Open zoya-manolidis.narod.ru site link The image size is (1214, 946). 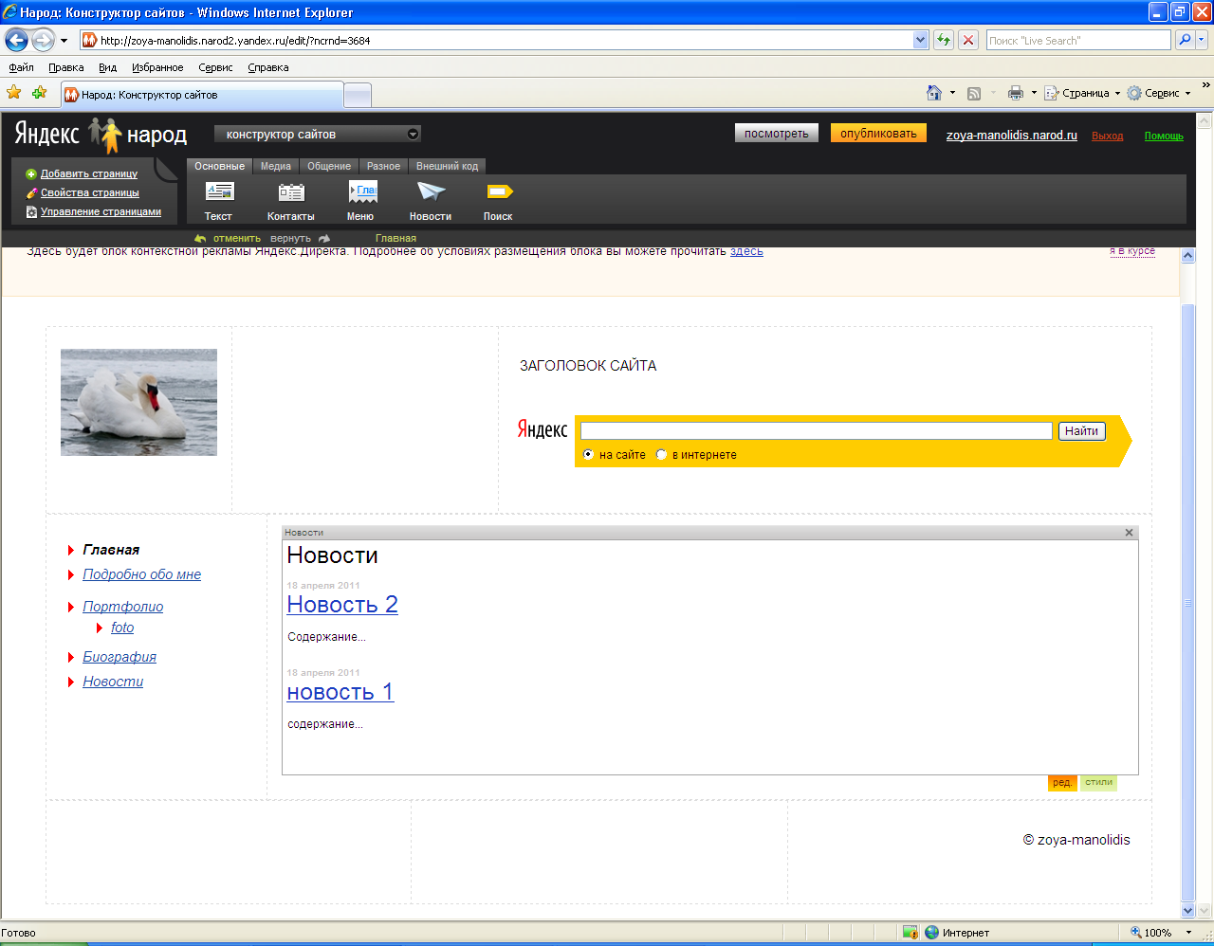click(x=1012, y=136)
